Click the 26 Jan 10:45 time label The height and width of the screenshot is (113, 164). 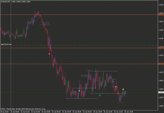pos(98,112)
